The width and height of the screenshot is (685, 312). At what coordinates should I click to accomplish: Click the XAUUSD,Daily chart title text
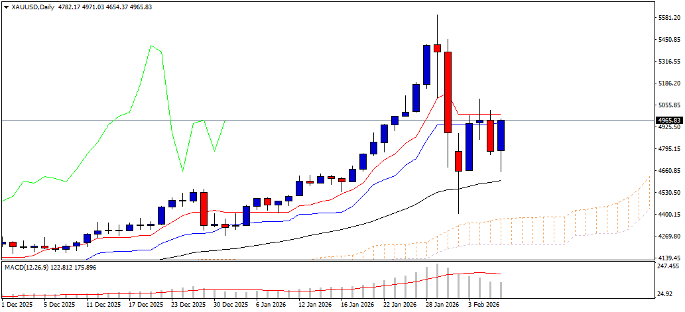[x=30, y=7]
